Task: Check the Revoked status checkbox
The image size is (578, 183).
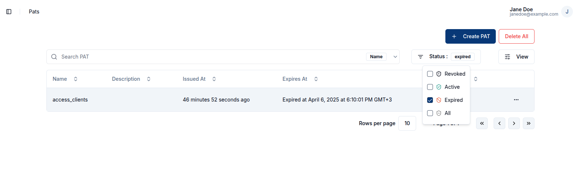Action: (430, 74)
